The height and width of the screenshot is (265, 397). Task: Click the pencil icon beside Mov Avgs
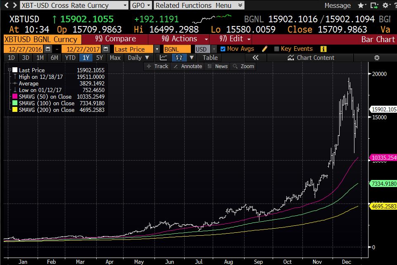click(265, 49)
